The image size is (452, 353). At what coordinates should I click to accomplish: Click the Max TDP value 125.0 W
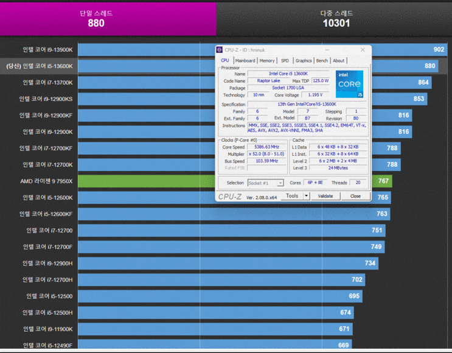(x=321, y=81)
